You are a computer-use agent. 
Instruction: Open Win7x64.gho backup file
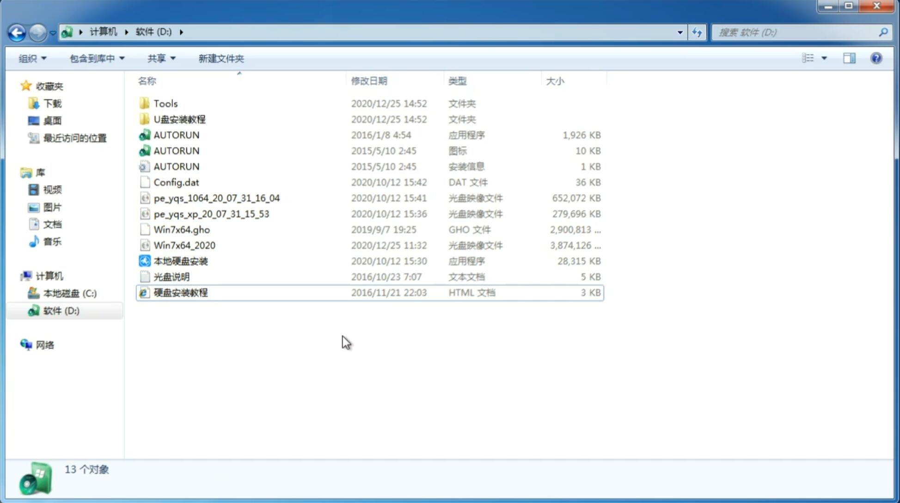(181, 229)
